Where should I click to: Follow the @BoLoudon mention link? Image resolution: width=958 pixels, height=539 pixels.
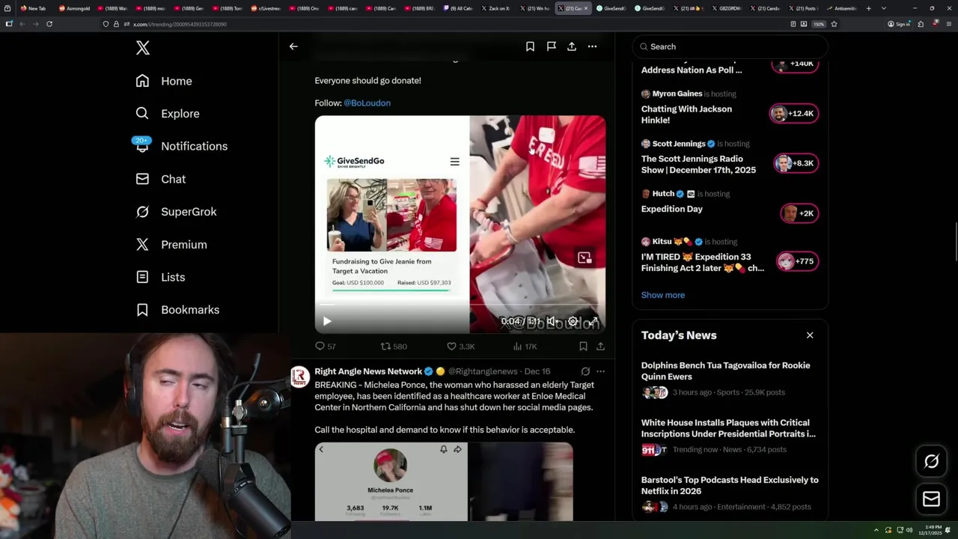367,103
